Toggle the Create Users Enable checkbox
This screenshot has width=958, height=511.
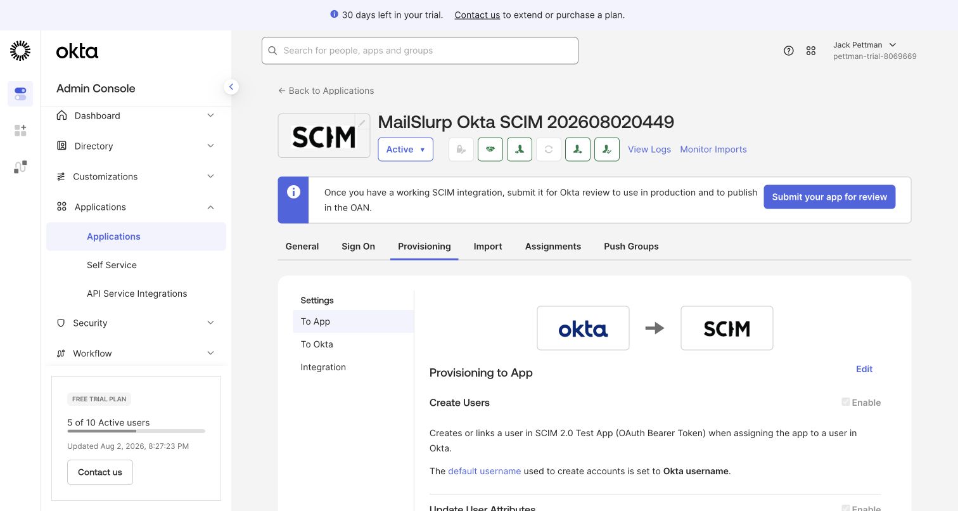pos(845,402)
